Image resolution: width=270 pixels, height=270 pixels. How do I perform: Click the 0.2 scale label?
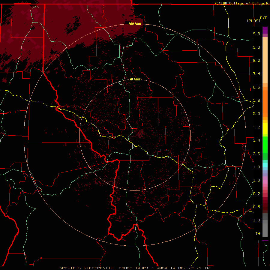pos(256,194)
